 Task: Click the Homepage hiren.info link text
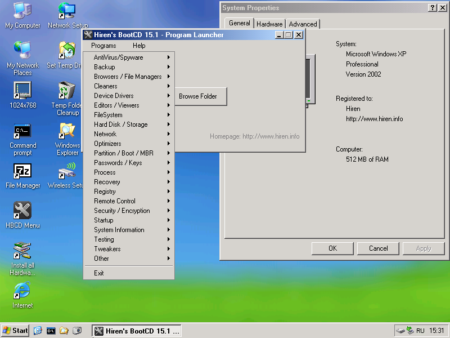point(255,136)
